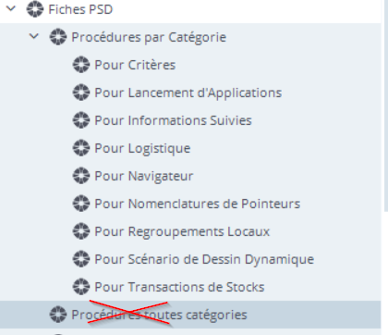Viewport: 388px width, 335px height.
Task: Click the icon next to Pour Lancement d'Applications
Action: (81, 93)
